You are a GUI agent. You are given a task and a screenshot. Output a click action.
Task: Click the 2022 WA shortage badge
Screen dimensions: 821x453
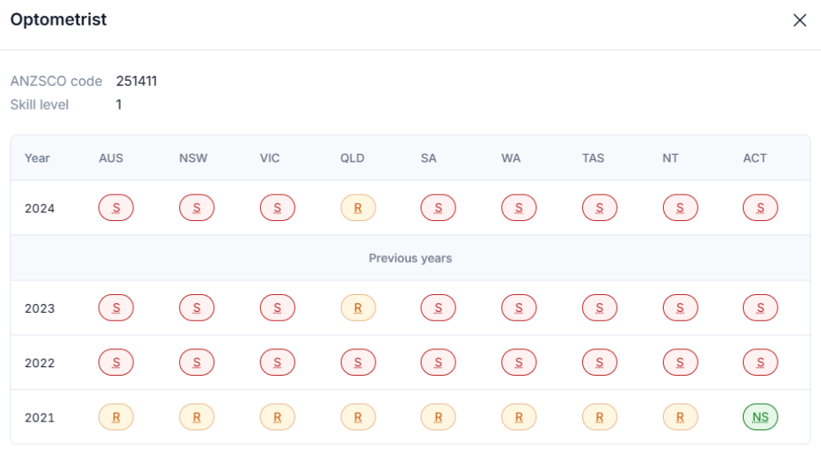point(518,363)
